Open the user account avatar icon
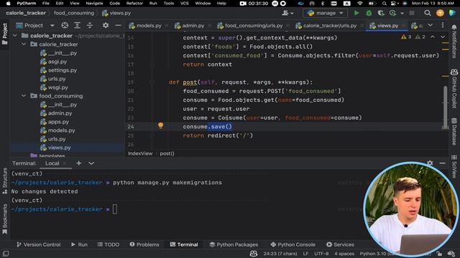Image resolution: width=460 pixels, height=258 pixels. click(440, 13)
